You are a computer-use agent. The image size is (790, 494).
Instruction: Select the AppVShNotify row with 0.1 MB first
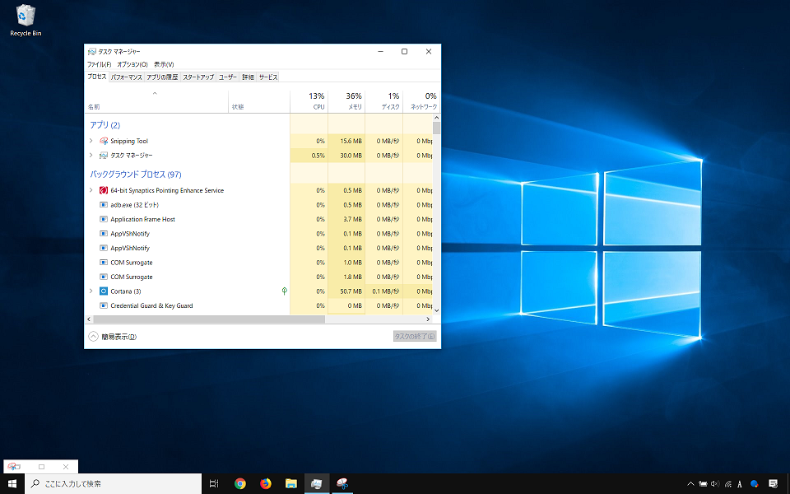pos(258,233)
